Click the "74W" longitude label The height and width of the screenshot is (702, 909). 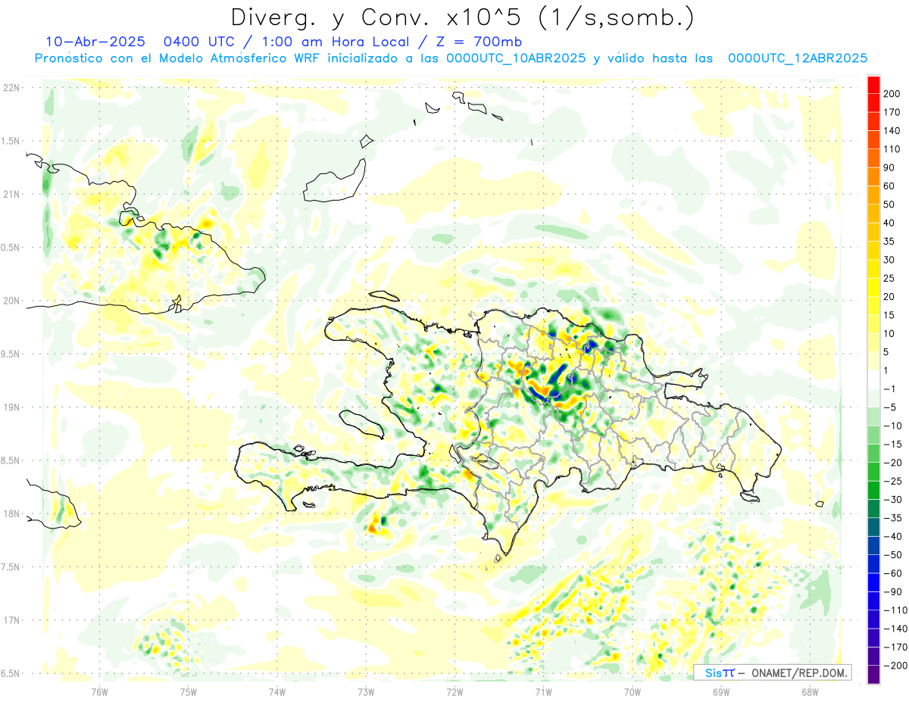coord(277,691)
